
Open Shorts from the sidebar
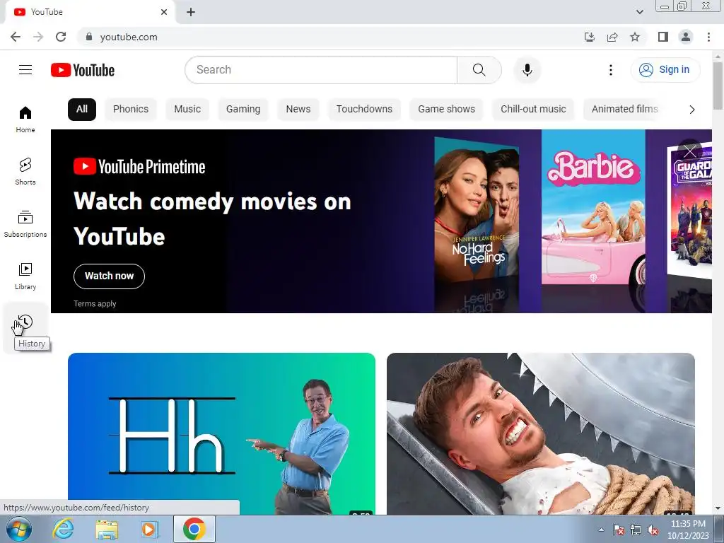tap(25, 171)
